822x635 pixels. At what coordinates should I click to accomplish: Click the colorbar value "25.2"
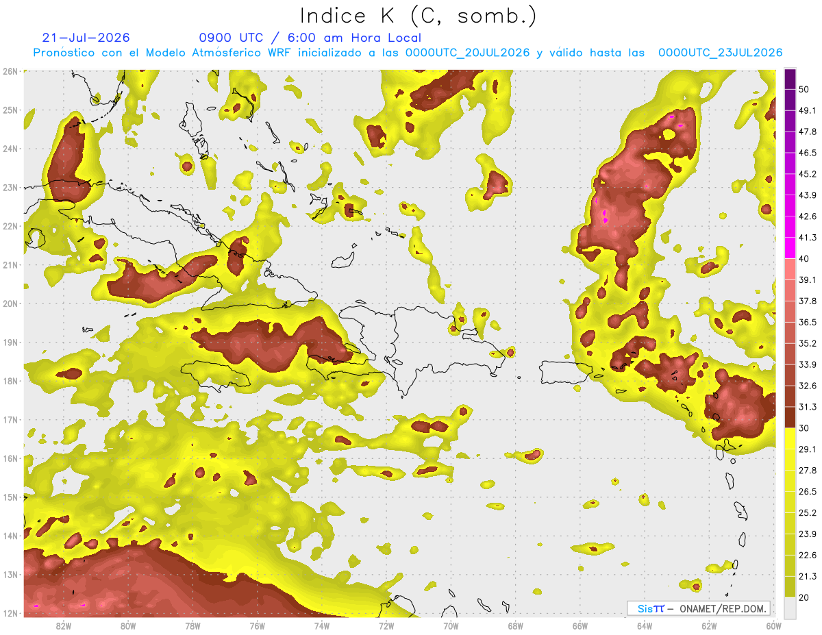[x=808, y=513]
